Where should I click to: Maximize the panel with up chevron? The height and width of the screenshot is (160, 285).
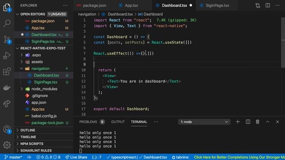point(268,122)
